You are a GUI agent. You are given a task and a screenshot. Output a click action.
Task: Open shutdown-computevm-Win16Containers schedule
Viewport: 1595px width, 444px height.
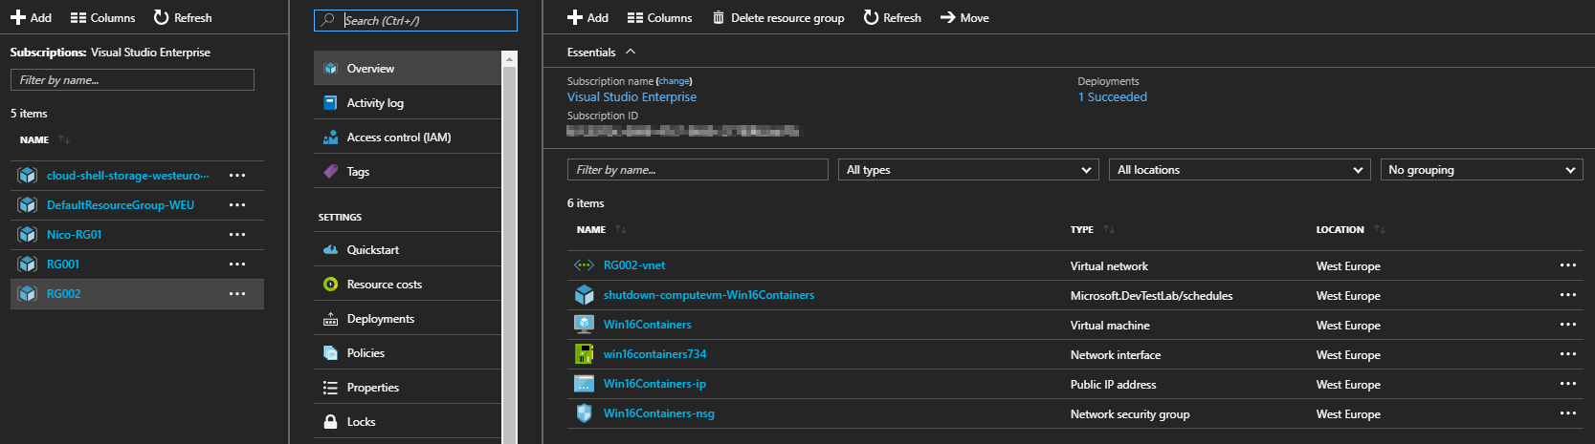pyautogui.click(x=709, y=295)
